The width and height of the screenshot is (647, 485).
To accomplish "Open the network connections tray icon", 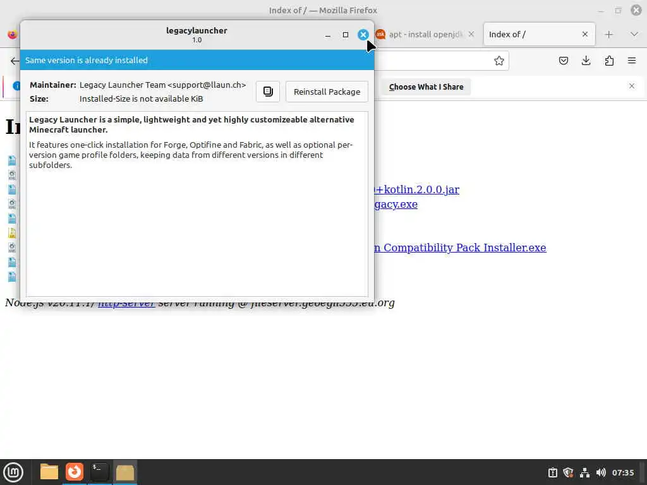I will click(584, 472).
